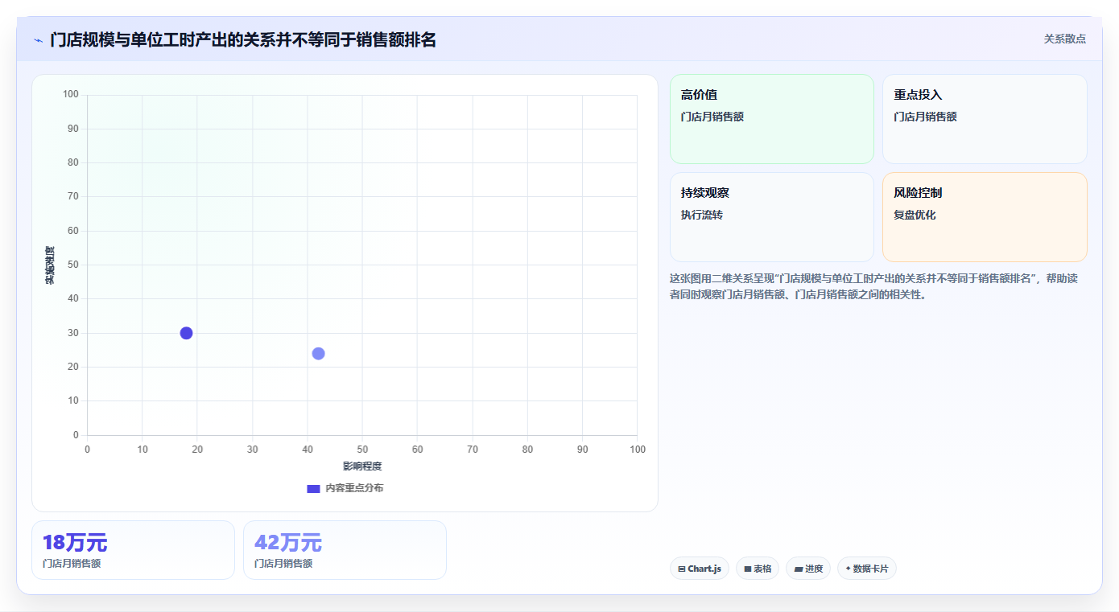Click the 实施难度 y-axis title

pos(50,265)
